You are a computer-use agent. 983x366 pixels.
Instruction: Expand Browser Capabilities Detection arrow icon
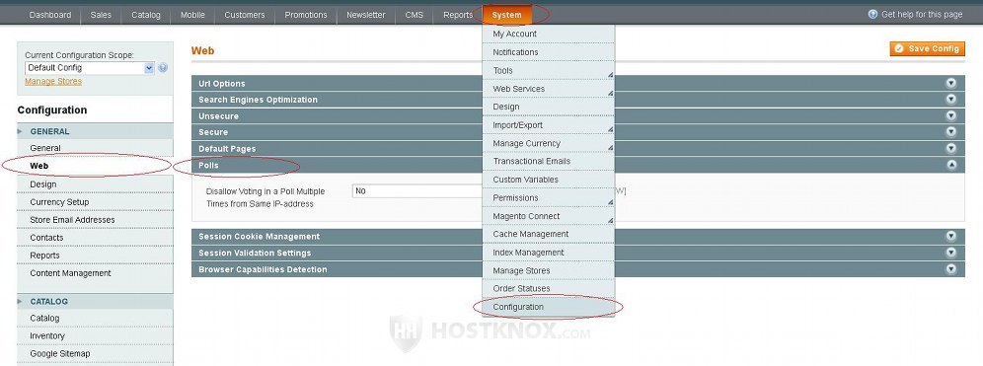(x=951, y=269)
